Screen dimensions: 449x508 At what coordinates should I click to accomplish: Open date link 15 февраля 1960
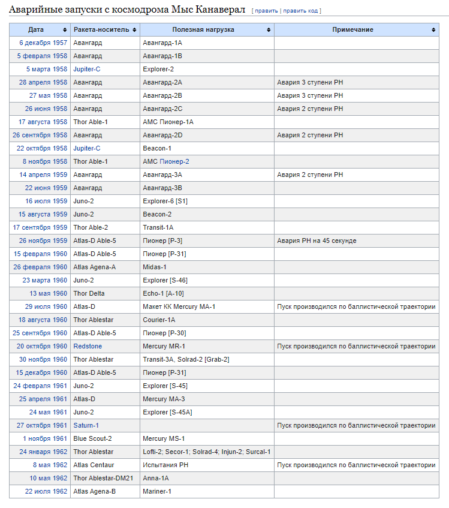[x=40, y=254]
